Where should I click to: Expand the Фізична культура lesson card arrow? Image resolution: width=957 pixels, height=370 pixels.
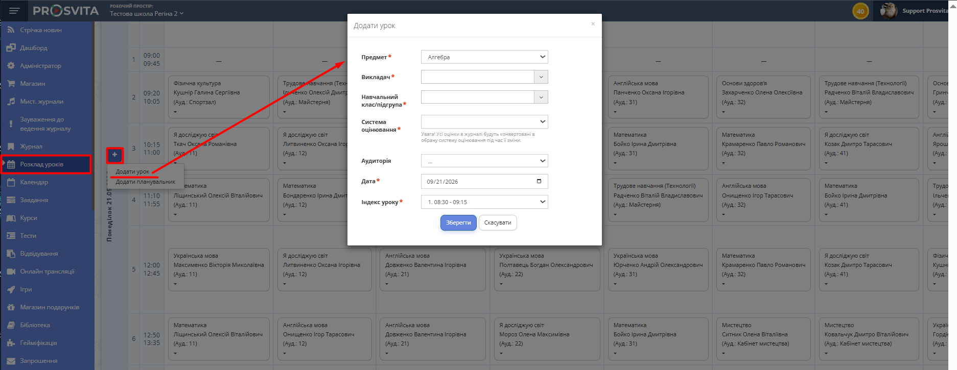click(175, 112)
